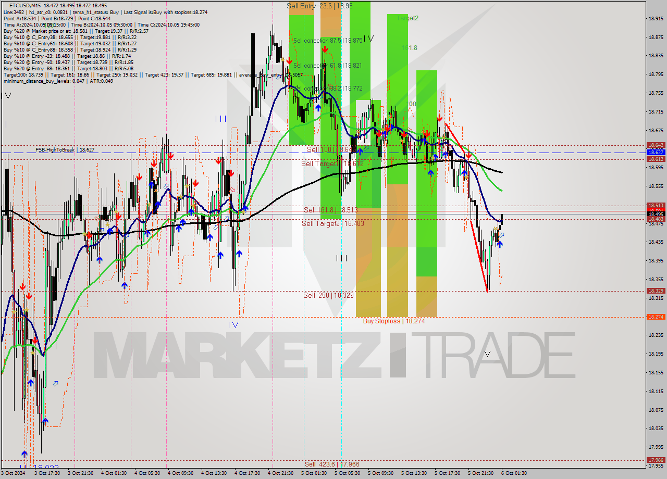667x479 pixels.
Task: Click the orange 18.274 price axis tag
Action: tap(656, 317)
